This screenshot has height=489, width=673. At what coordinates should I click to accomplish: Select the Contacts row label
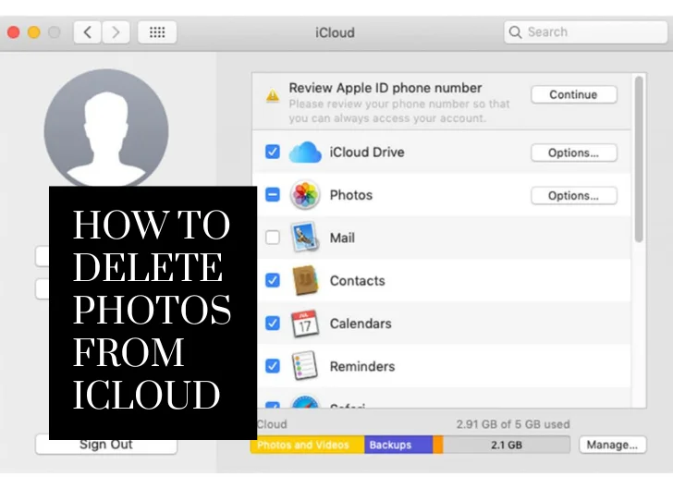[357, 280]
